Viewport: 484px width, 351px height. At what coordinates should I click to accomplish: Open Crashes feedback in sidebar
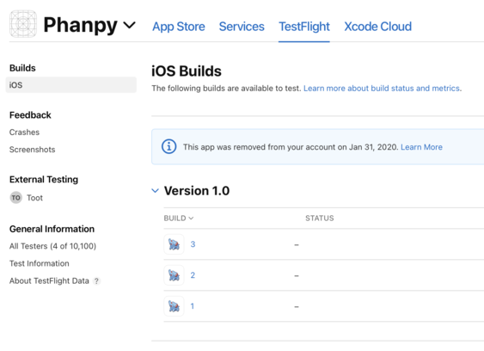24,132
